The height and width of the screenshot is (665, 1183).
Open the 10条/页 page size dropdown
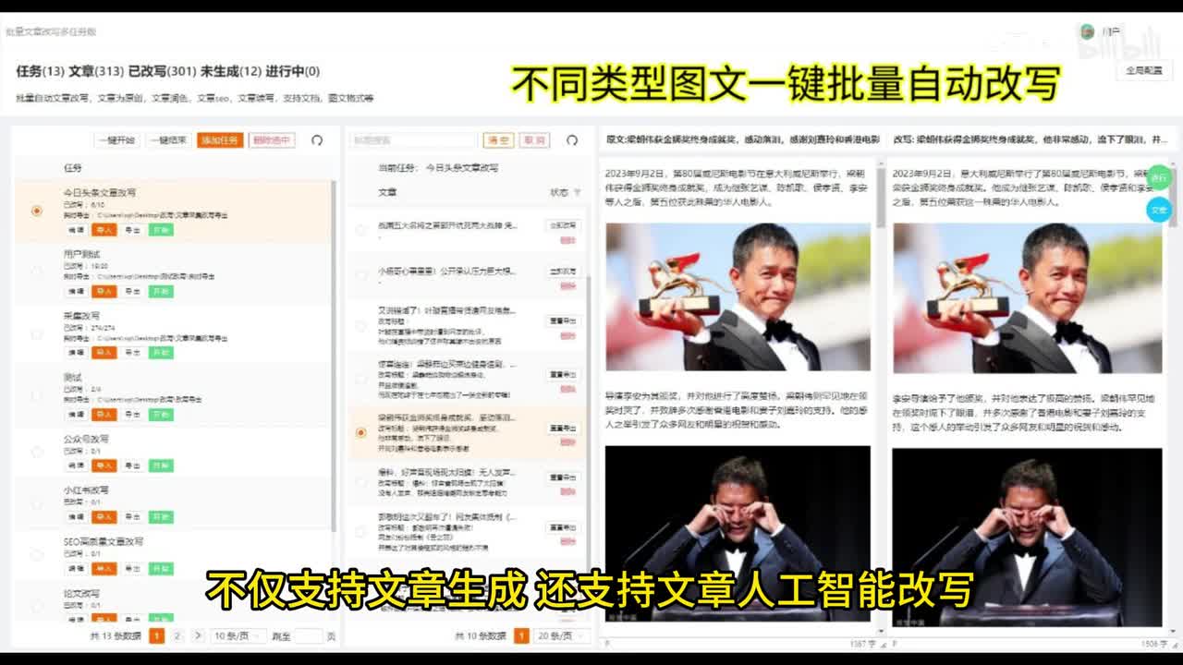tap(237, 636)
